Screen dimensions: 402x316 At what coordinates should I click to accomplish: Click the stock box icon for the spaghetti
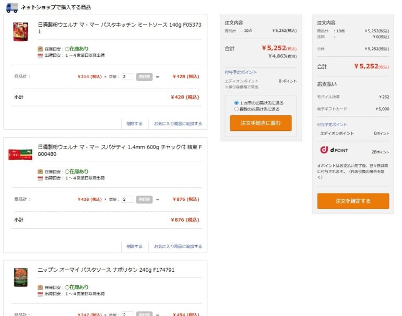[40, 172]
